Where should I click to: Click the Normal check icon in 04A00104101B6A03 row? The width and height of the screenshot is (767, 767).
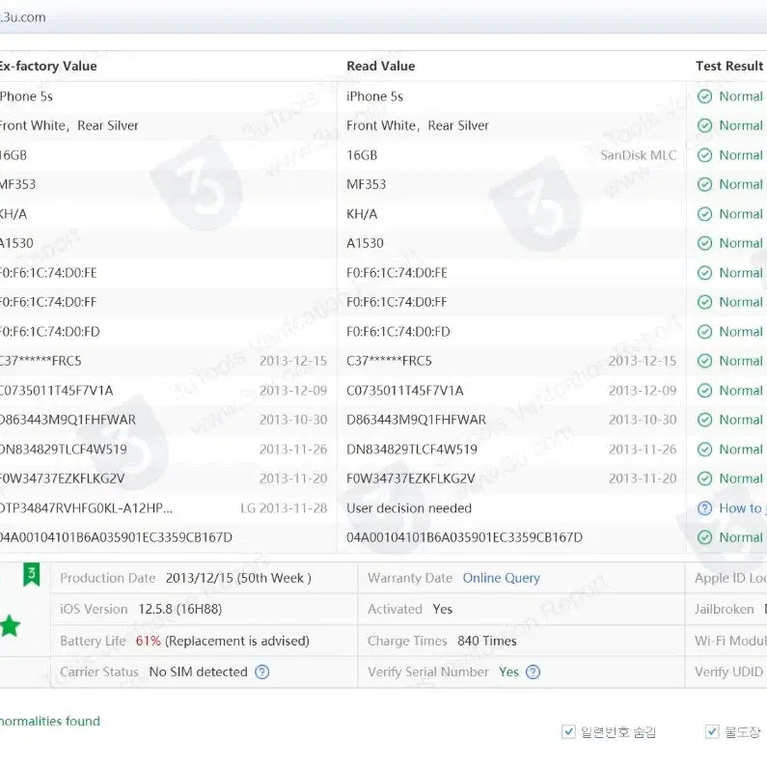[x=704, y=537]
